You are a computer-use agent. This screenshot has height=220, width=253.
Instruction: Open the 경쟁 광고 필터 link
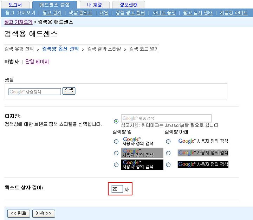[130, 13]
